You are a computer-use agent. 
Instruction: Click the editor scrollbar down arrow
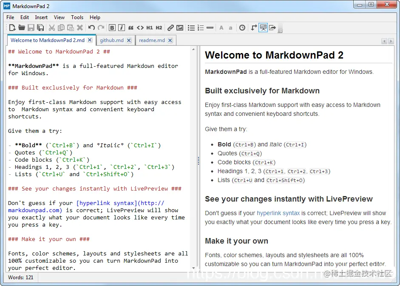coord(193,268)
